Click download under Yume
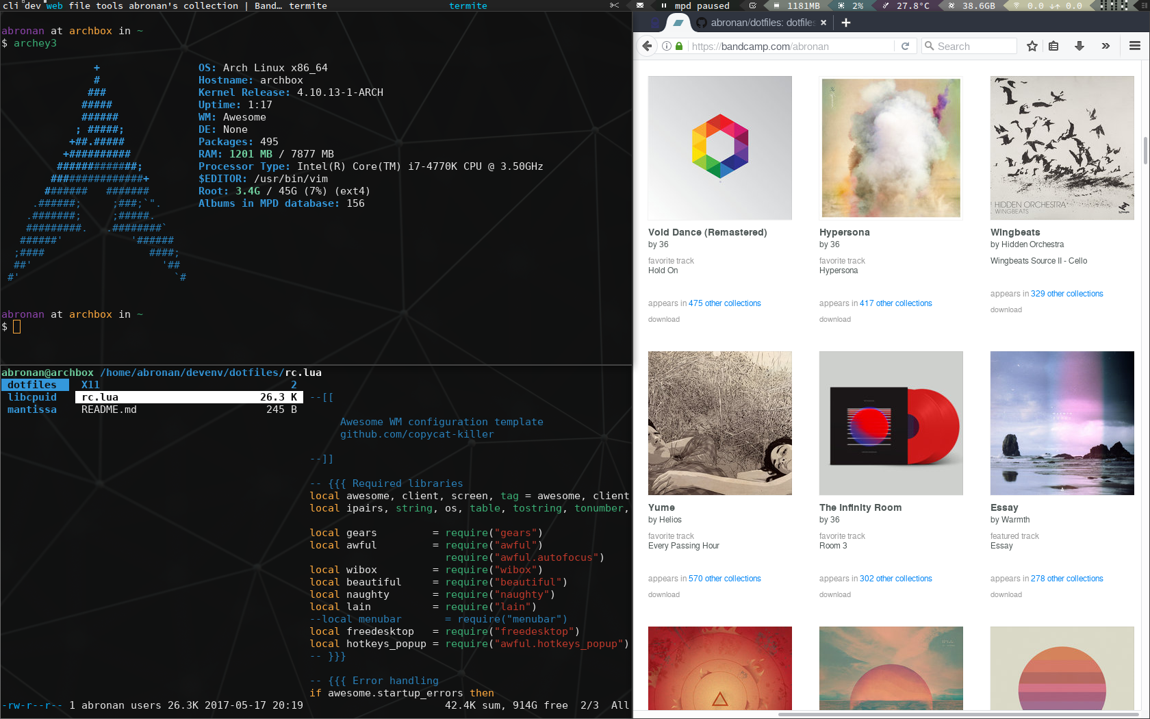 (x=664, y=595)
